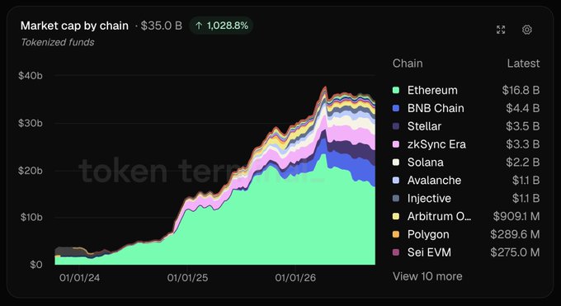
Task: Click the Latest column header
Action: point(523,64)
